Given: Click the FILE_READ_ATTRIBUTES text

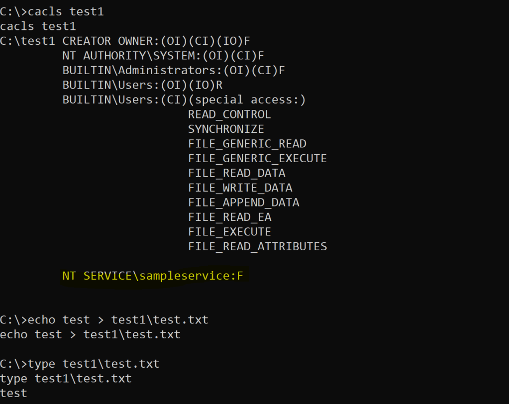Looking at the screenshot, I should click(x=257, y=246).
